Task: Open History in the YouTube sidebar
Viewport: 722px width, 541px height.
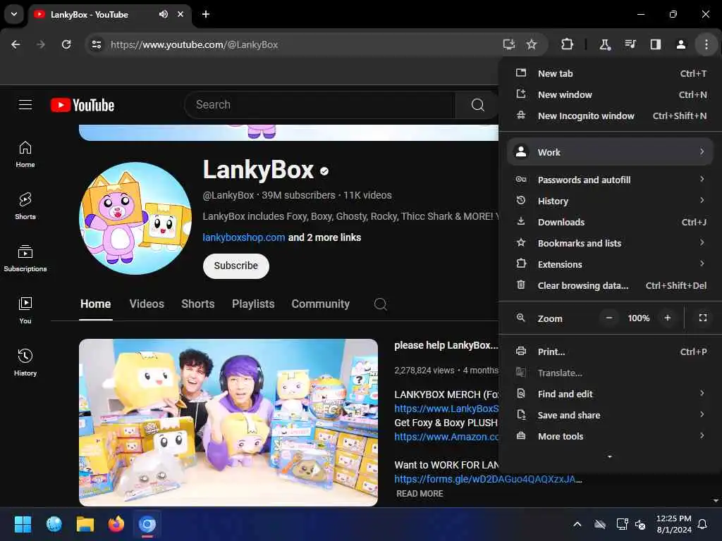Action: tap(25, 363)
